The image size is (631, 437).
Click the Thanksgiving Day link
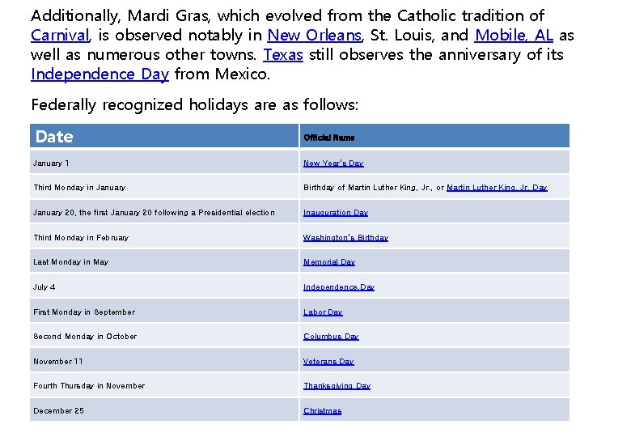coord(337,386)
